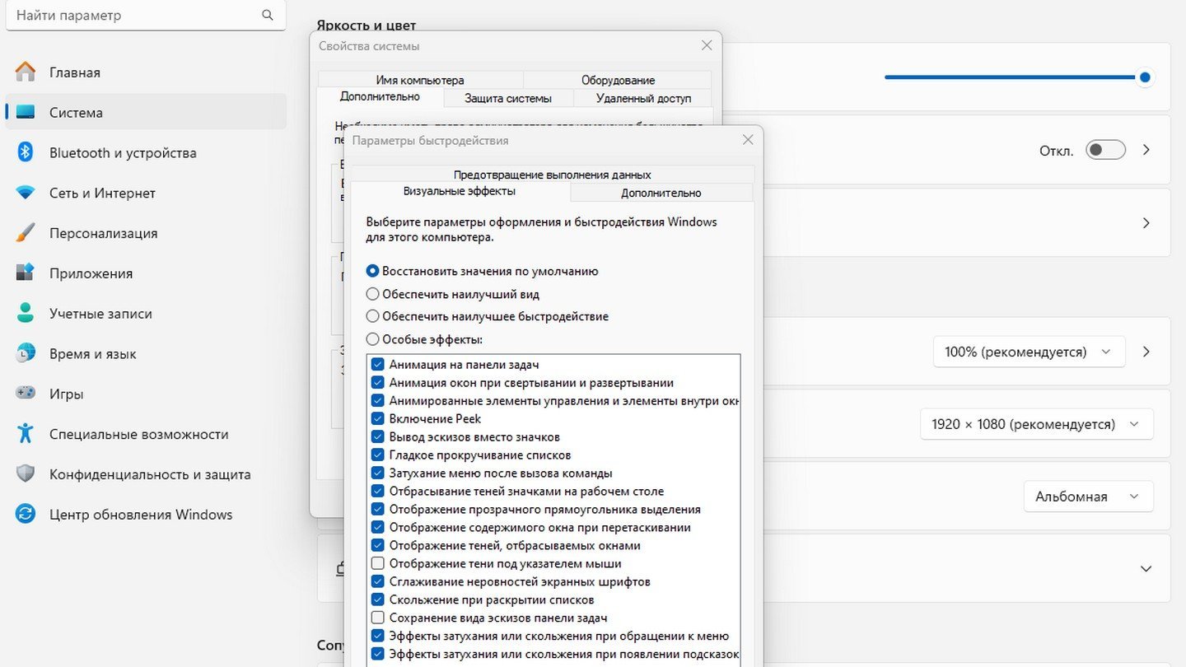Uncheck Включение Peek
Viewport: 1186px width, 667px height.
click(378, 419)
